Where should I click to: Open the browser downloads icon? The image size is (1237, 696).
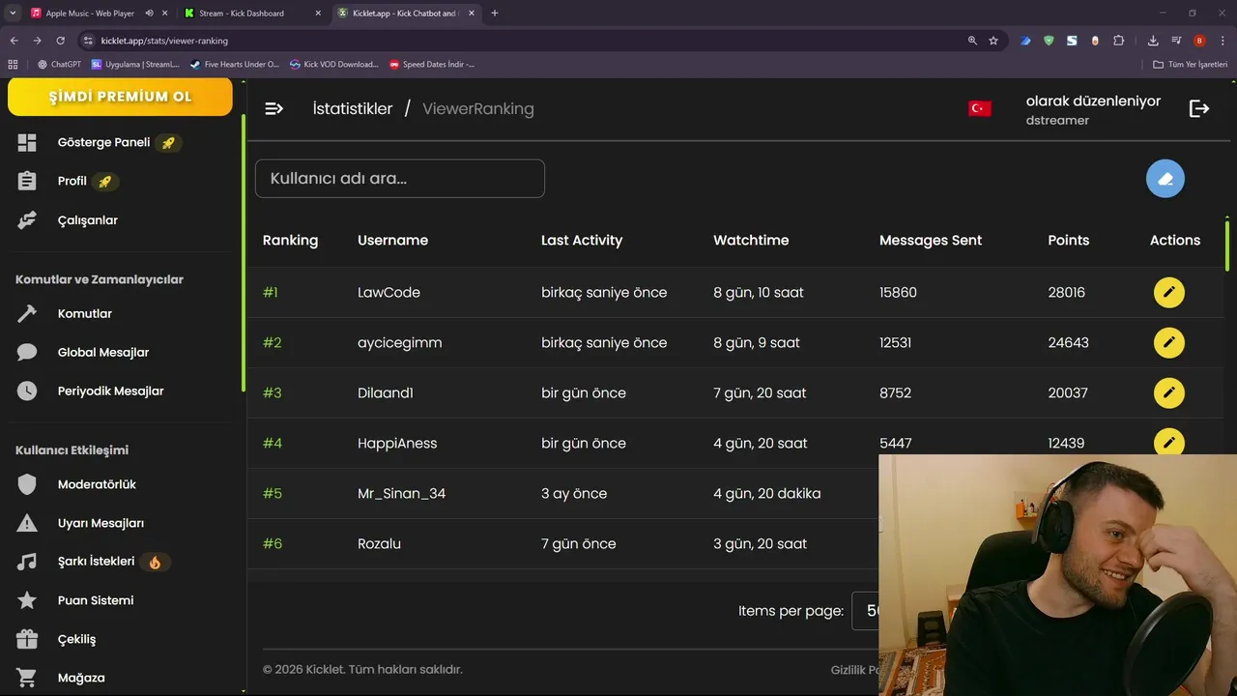[x=1153, y=41]
